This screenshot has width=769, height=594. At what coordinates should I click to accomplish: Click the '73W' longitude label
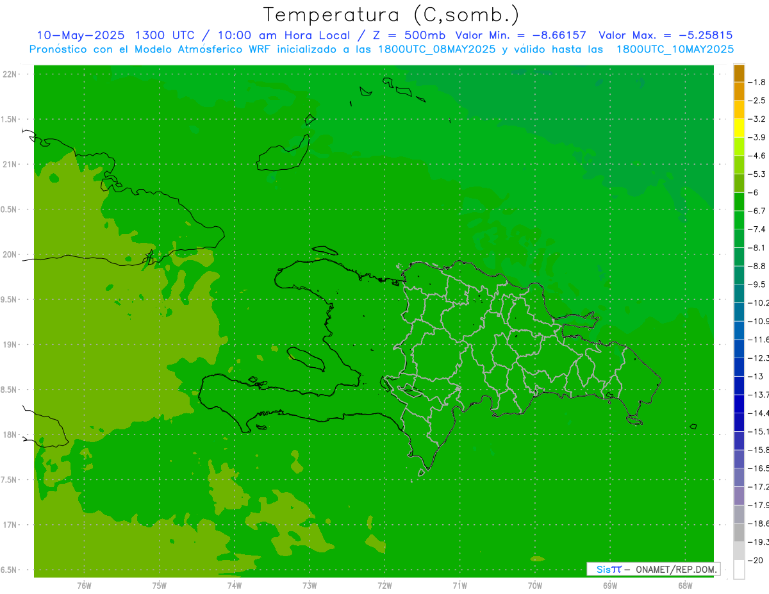click(x=310, y=586)
